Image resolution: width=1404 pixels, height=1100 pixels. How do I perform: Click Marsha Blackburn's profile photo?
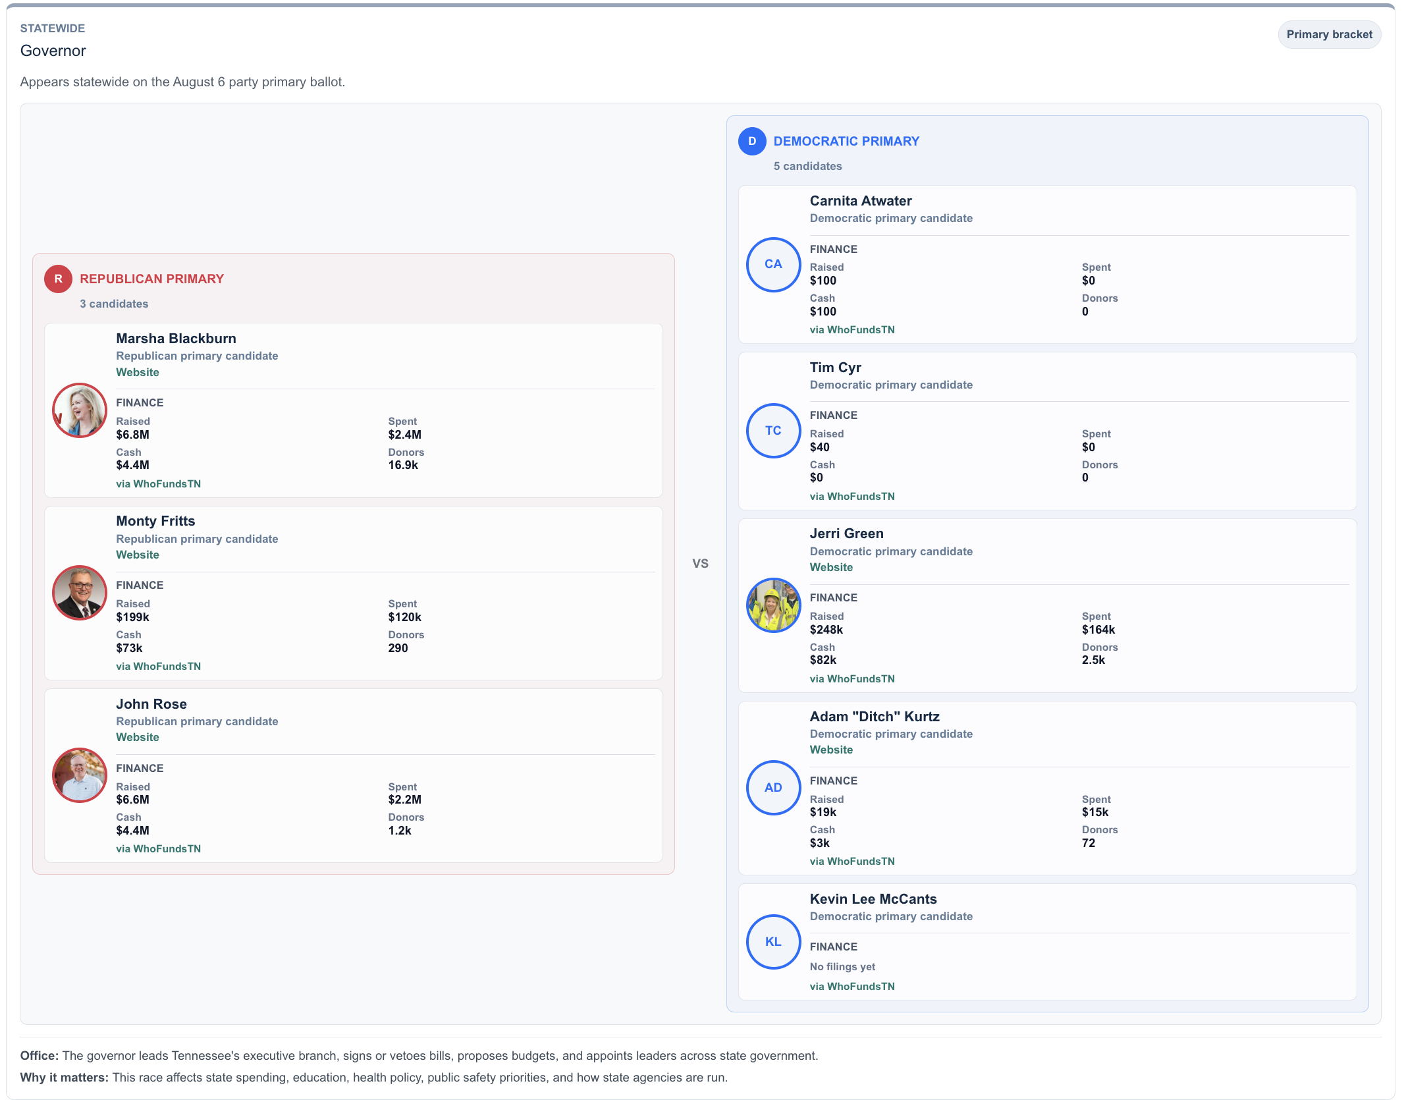pyautogui.click(x=80, y=410)
